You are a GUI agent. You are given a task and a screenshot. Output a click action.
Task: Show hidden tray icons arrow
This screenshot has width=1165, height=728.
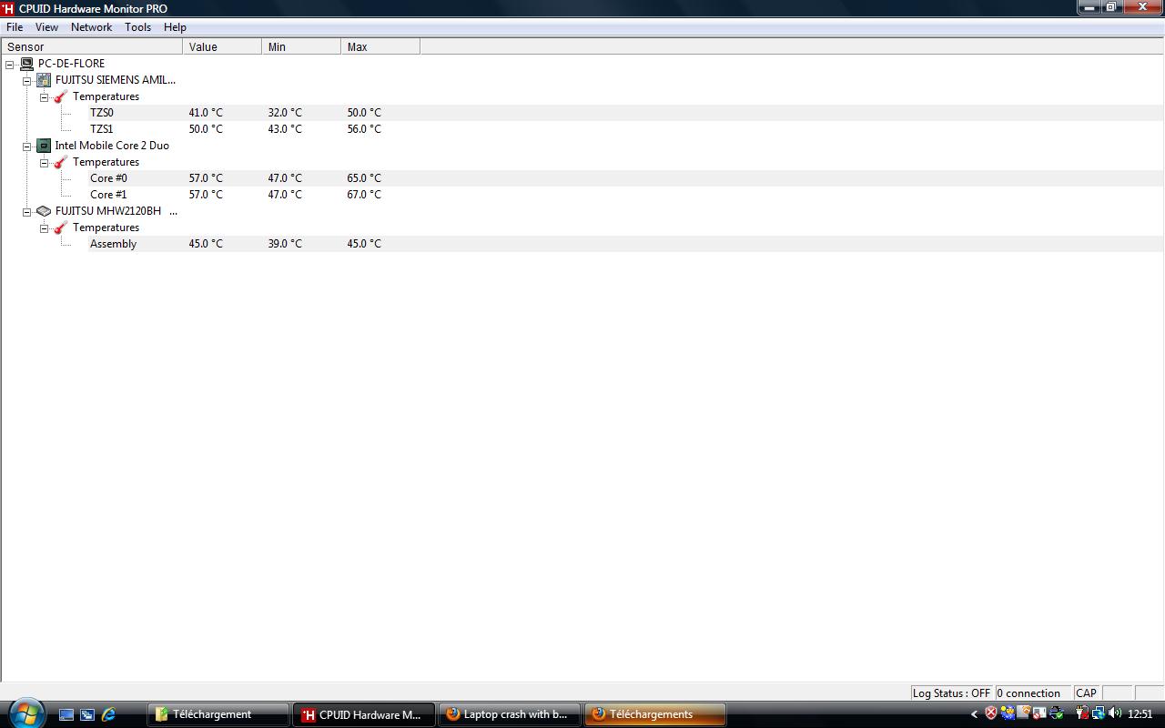click(x=974, y=714)
